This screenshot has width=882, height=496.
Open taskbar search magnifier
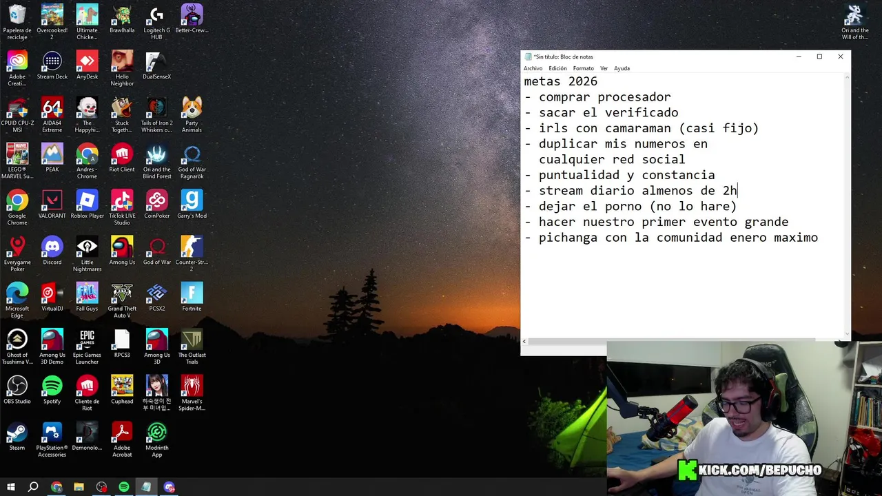click(33, 487)
